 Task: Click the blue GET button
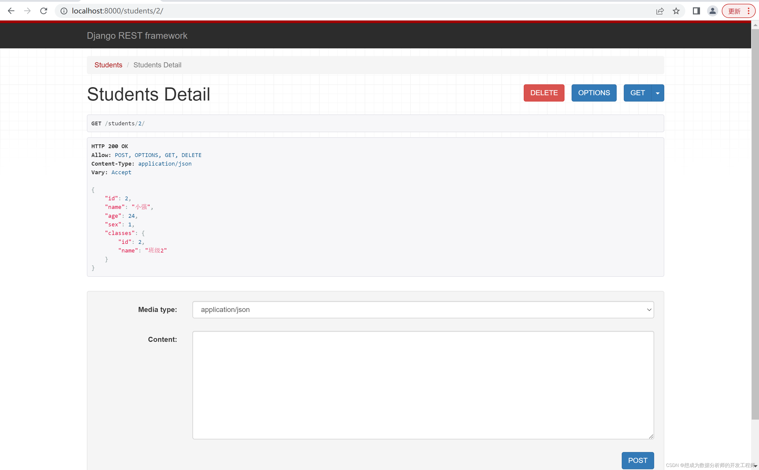click(637, 93)
